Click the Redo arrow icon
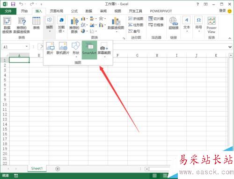Viewport: 234px width, 179px height. click(32, 4)
